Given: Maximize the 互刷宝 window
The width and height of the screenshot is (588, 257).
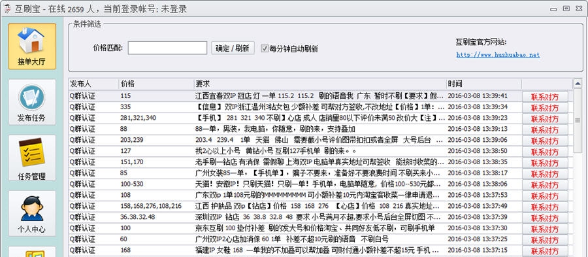Looking at the screenshot, I should [x=566, y=9].
